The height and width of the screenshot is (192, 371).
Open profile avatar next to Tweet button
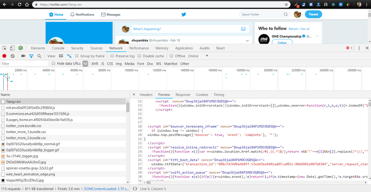[297, 14]
